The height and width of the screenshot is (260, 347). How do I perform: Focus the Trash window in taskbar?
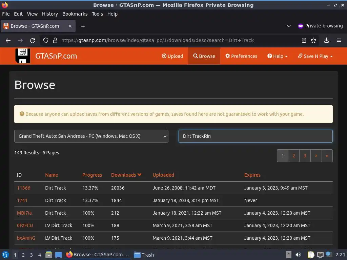(x=144, y=255)
